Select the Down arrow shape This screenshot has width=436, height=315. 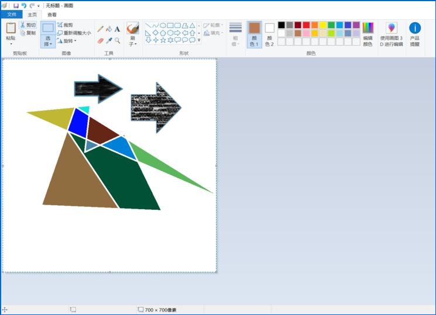148,40
